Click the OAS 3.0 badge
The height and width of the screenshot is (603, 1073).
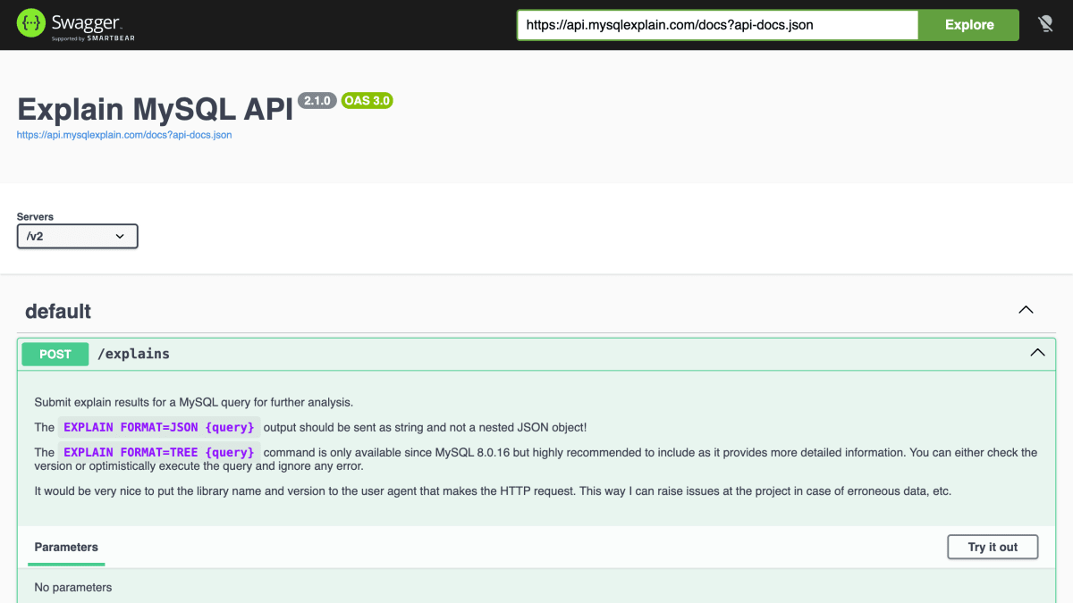(368, 101)
